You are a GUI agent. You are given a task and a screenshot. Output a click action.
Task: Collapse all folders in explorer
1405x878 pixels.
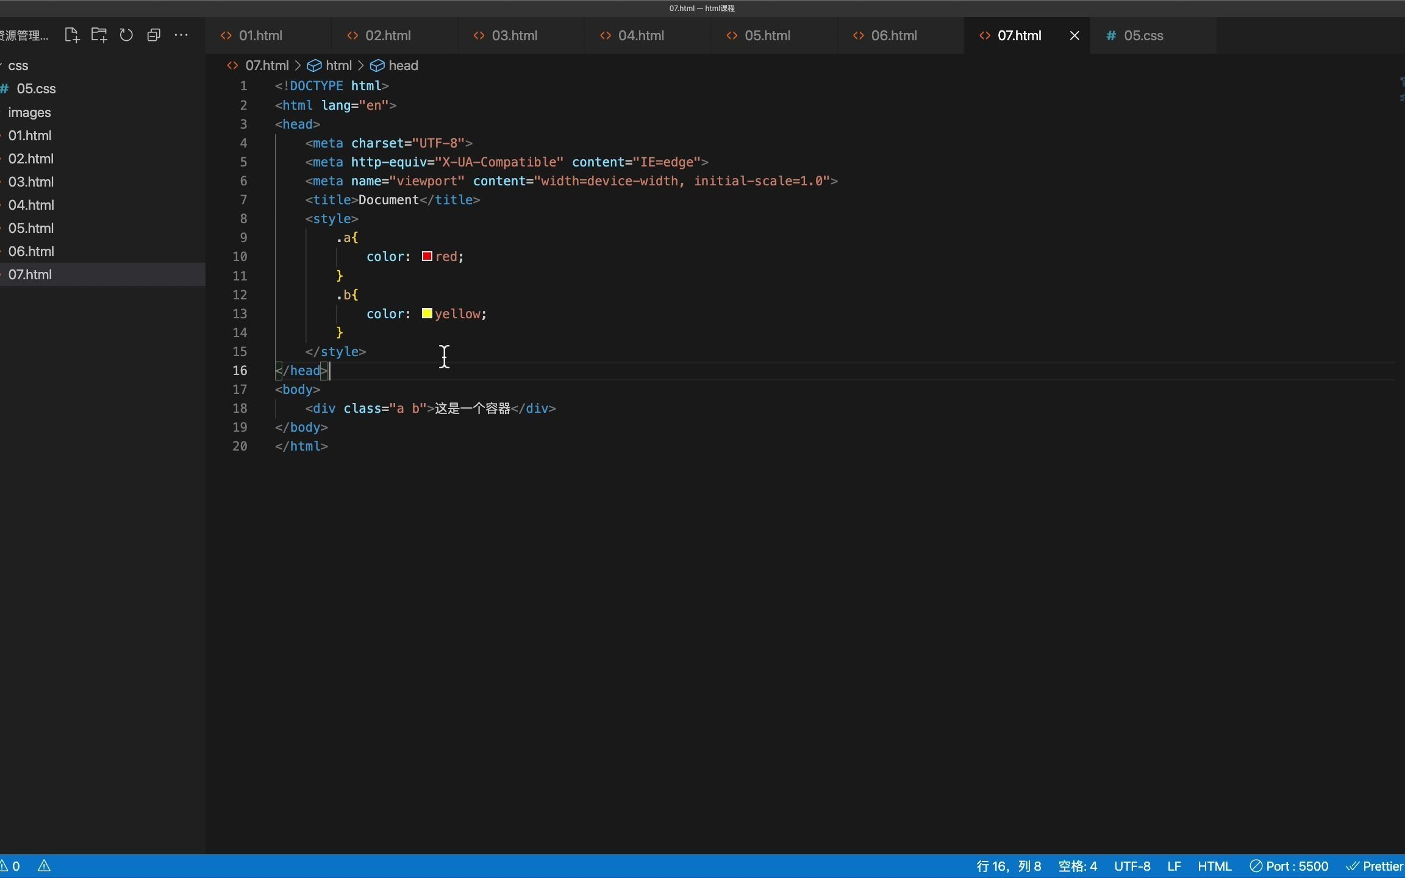[154, 35]
